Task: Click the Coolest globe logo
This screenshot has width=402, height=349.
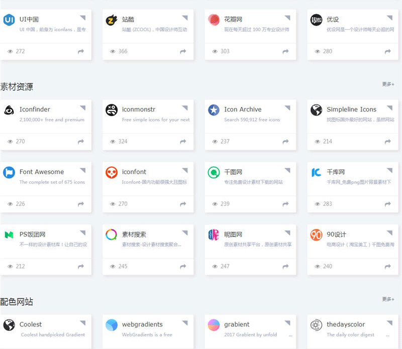Action: (9, 325)
